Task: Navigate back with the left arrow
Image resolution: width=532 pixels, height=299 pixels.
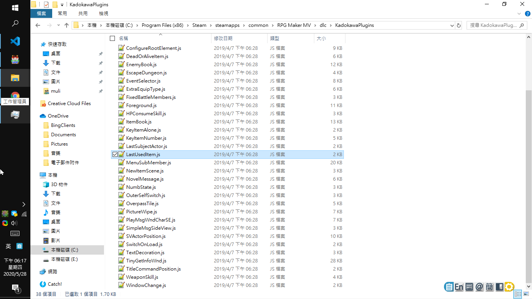Action: (x=38, y=25)
